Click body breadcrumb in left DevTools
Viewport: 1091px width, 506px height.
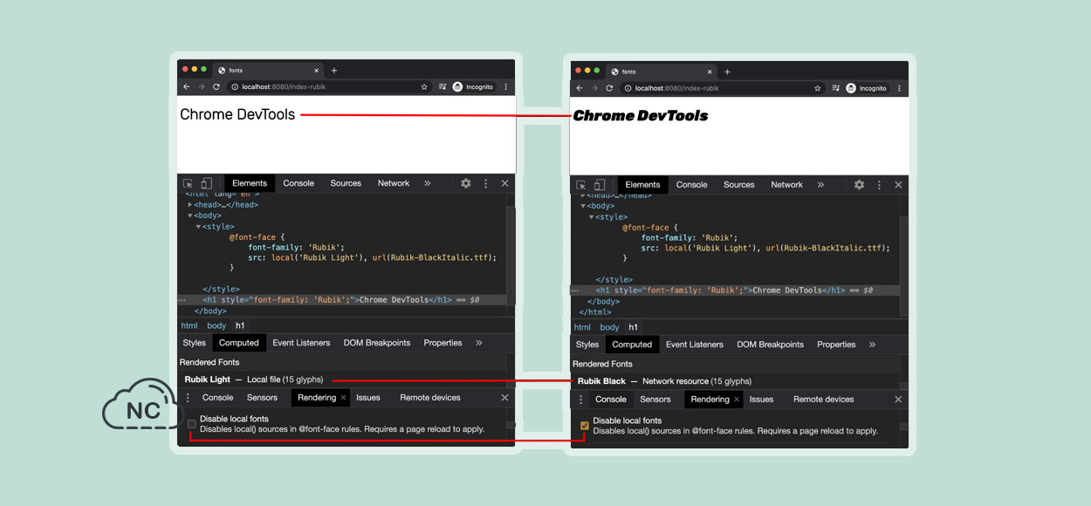point(216,325)
